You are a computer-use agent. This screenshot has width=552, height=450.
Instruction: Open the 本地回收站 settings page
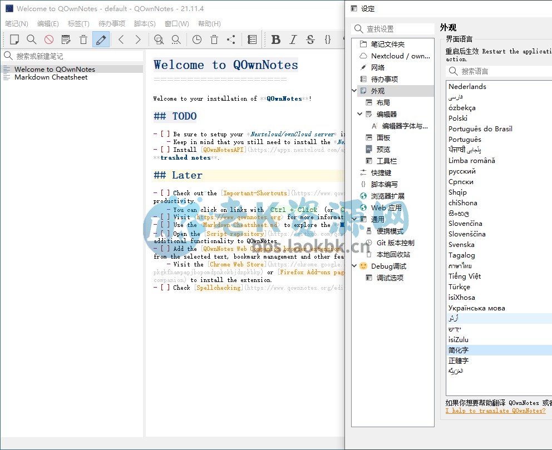click(x=393, y=254)
